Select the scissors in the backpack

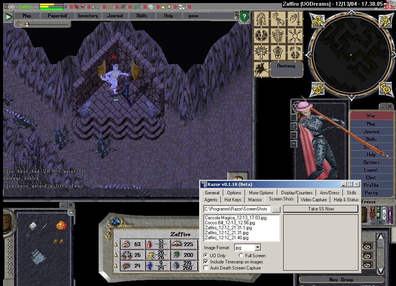point(28,235)
